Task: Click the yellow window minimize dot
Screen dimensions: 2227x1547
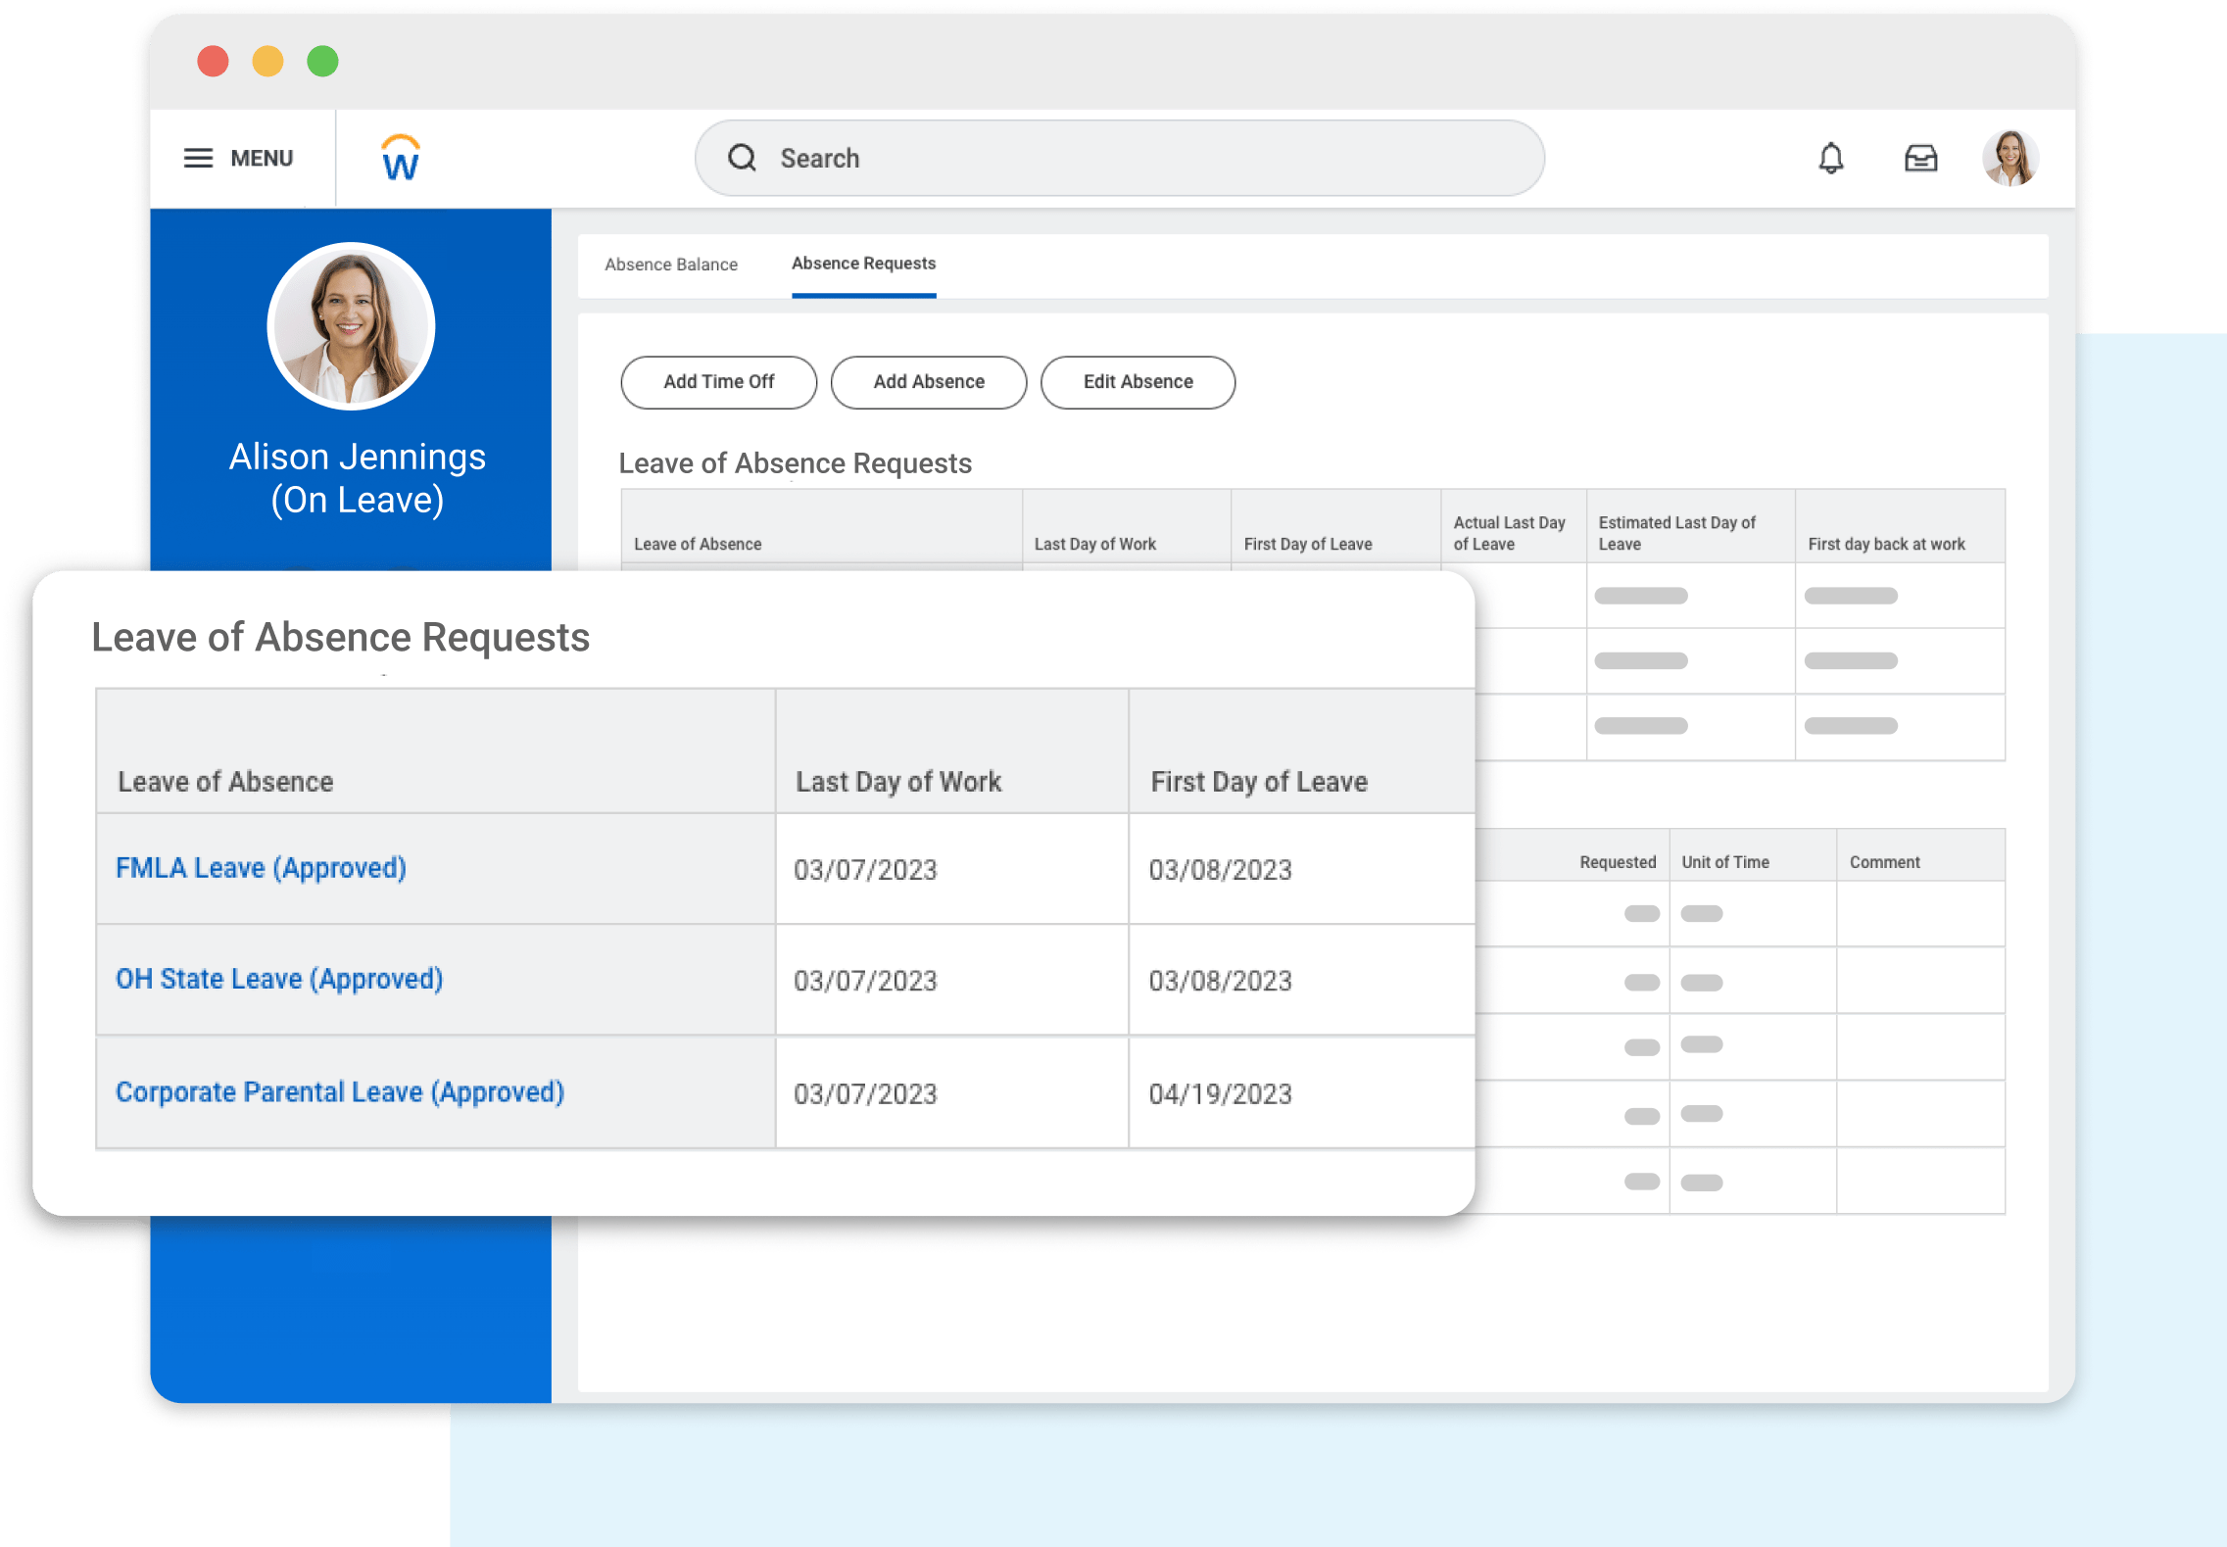Action: (x=267, y=62)
